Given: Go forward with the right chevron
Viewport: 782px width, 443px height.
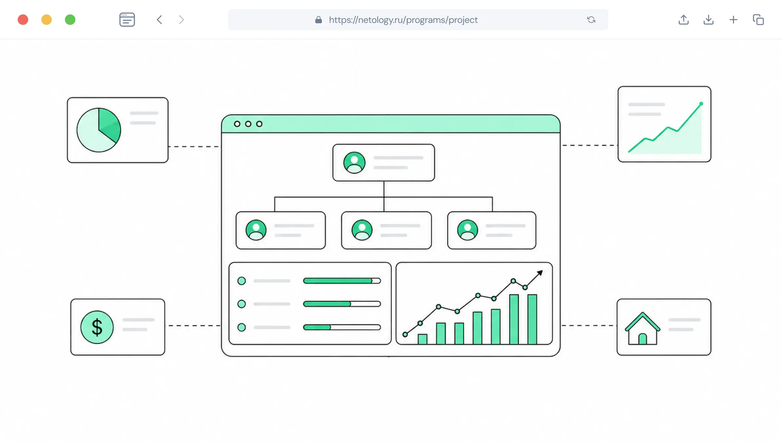Looking at the screenshot, I should [181, 20].
